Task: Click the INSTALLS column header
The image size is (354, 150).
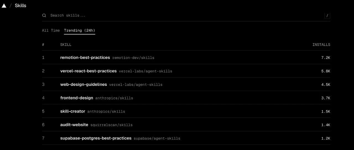Action: click(x=321, y=45)
